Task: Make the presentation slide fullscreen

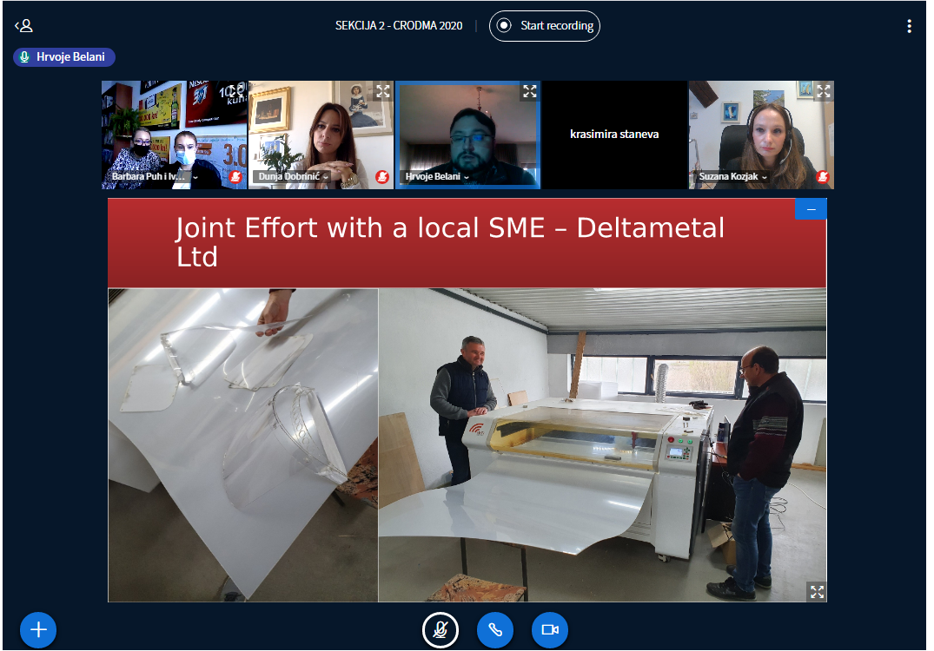Action: (816, 591)
